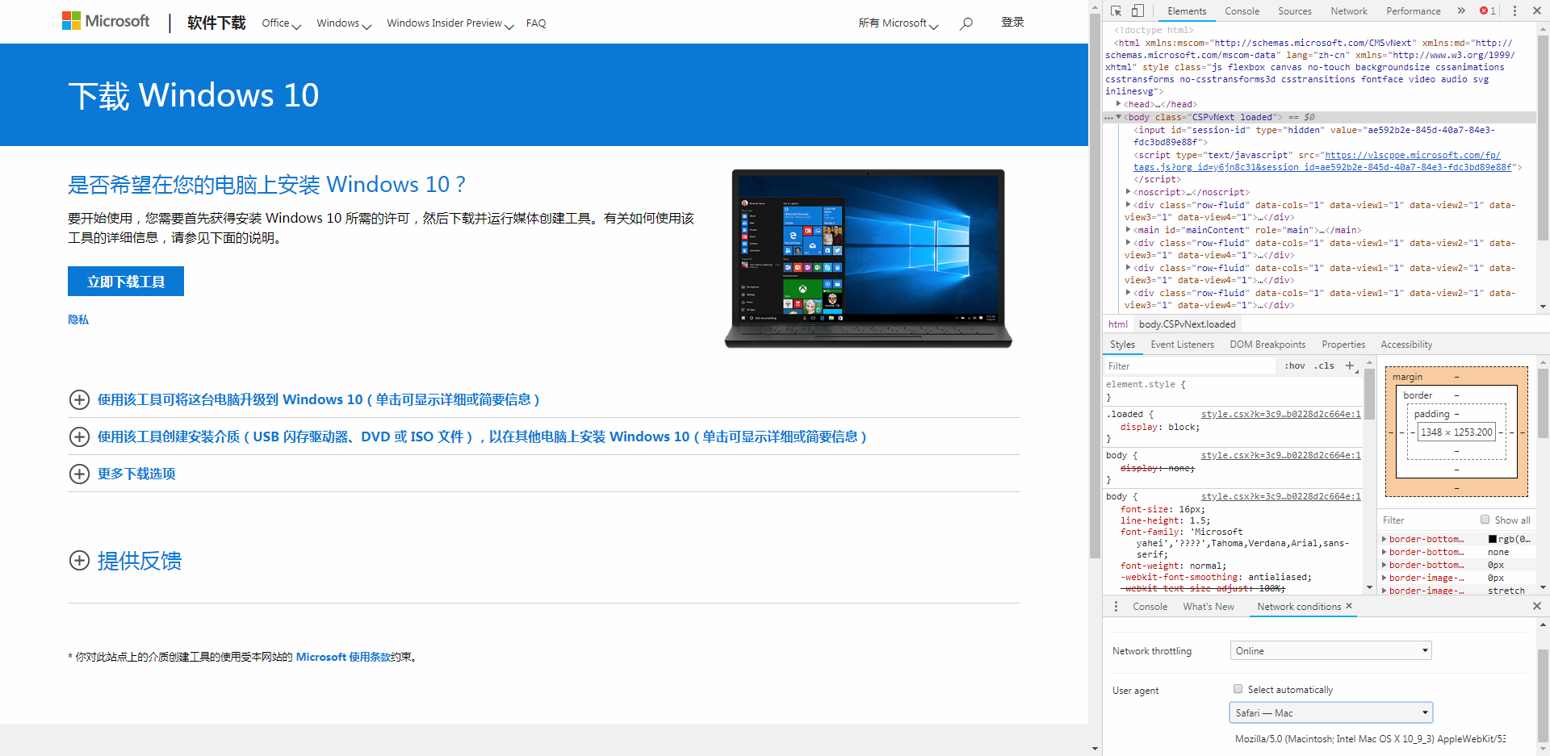Screen dimensions: 1550x756
Task: Expand more download options plus icon
Action: (79, 474)
